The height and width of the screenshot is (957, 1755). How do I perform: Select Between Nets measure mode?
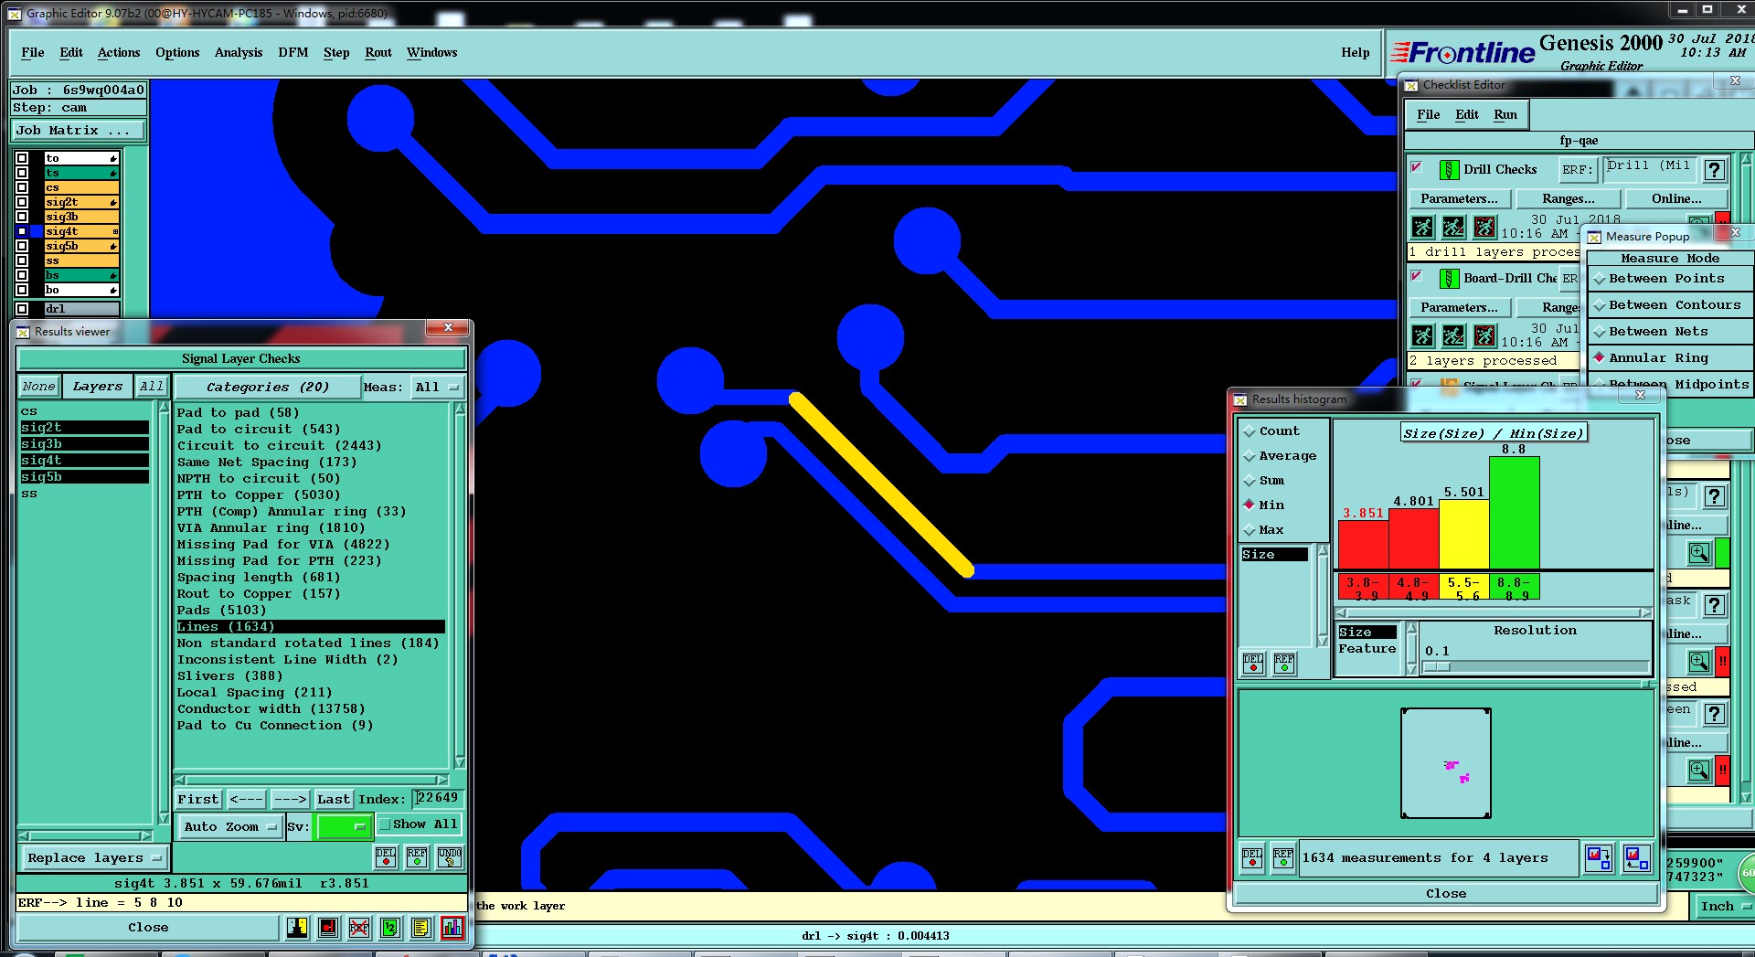pos(1670,332)
